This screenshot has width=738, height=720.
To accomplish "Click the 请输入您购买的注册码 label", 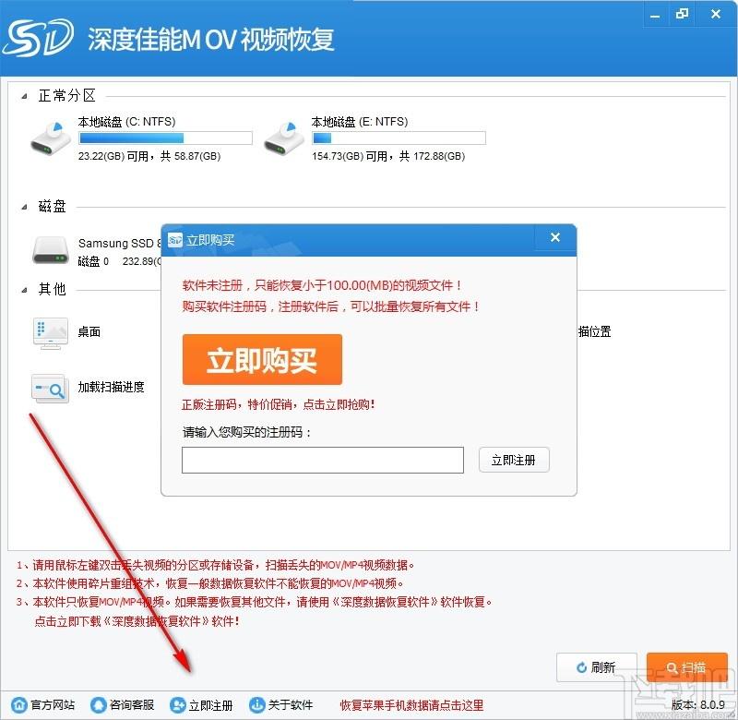I will click(x=247, y=432).
